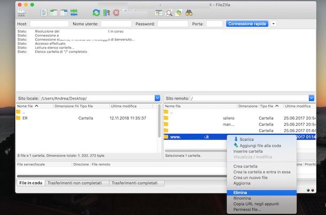Refresh file lists with green arrows icon

click(x=96, y=13)
